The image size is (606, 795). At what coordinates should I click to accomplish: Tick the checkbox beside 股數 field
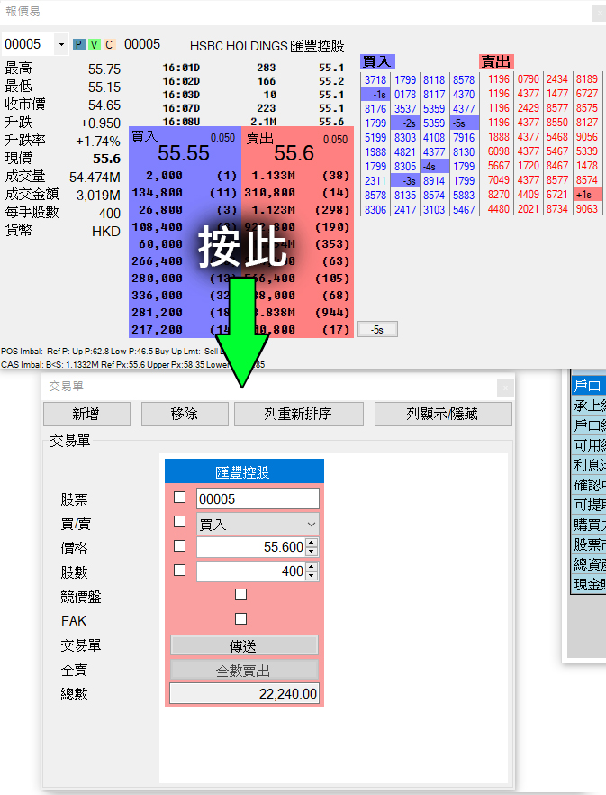coord(179,571)
